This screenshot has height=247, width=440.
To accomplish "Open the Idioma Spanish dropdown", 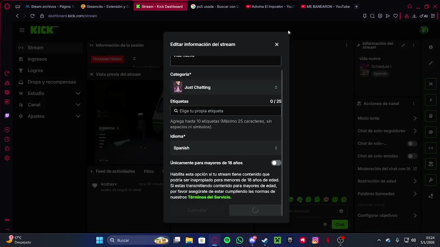I will tap(226, 148).
